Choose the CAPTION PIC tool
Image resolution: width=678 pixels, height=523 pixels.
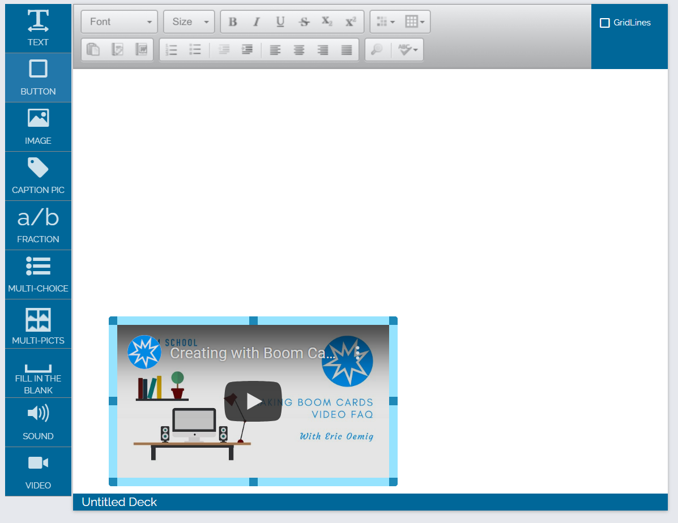pos(38,177)
